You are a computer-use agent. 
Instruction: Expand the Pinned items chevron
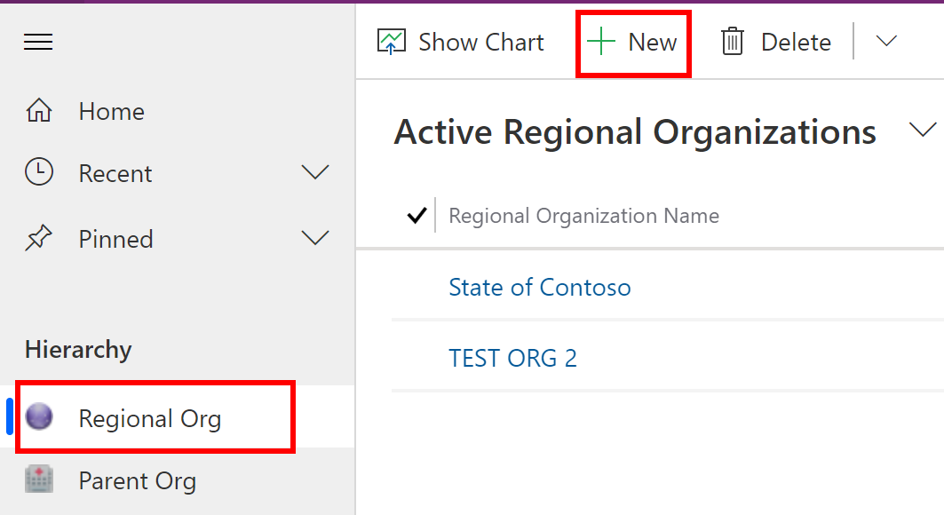pyautogui.click(x=315, y=238)
